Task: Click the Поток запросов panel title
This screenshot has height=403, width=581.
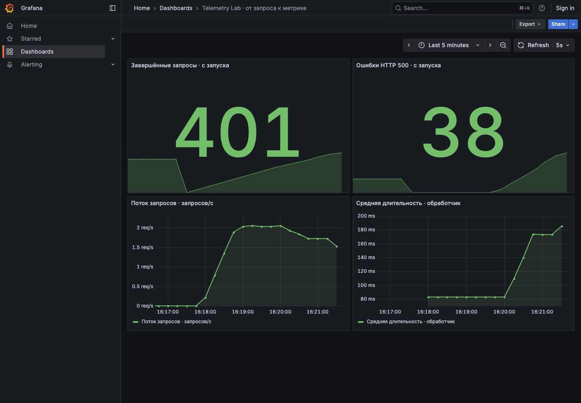Action: coord(172,203)
